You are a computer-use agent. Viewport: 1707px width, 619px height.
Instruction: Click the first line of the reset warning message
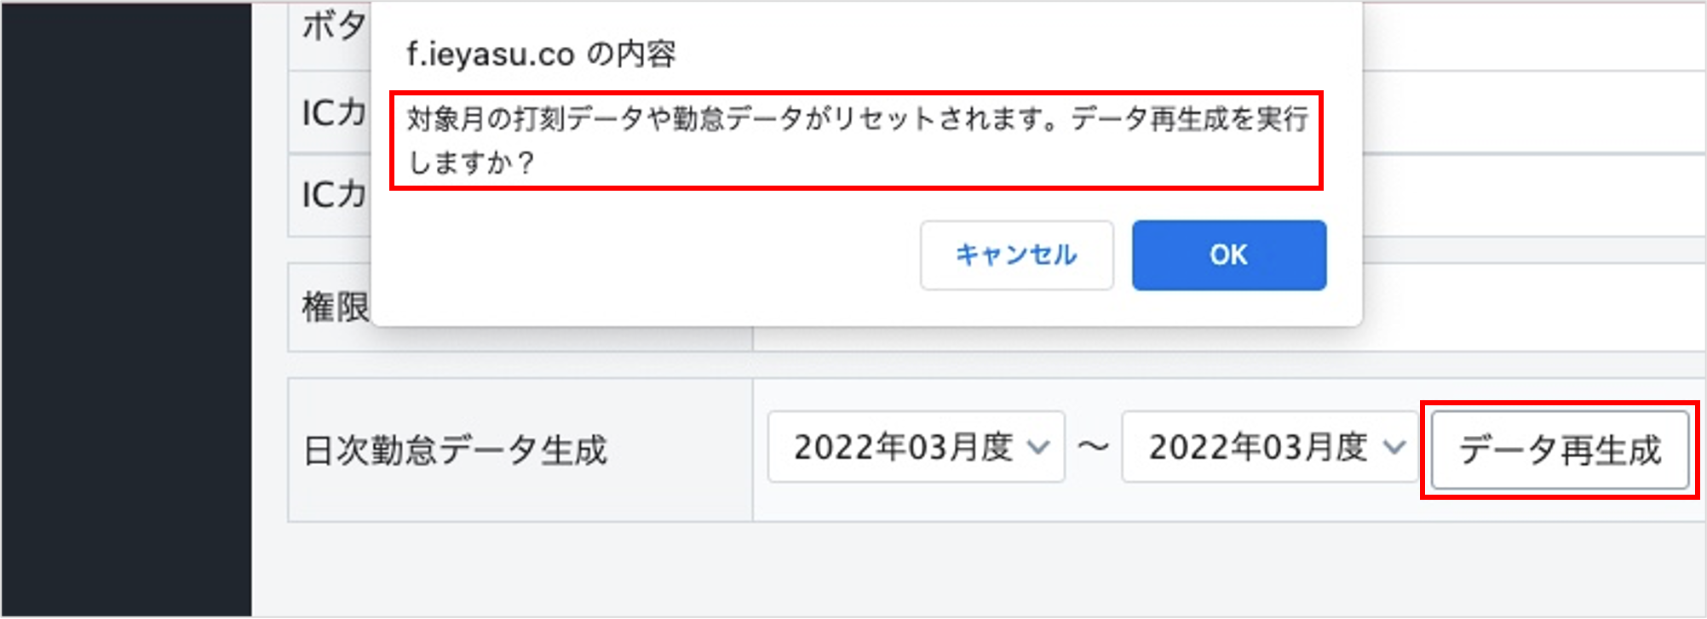tap(856, 119)
